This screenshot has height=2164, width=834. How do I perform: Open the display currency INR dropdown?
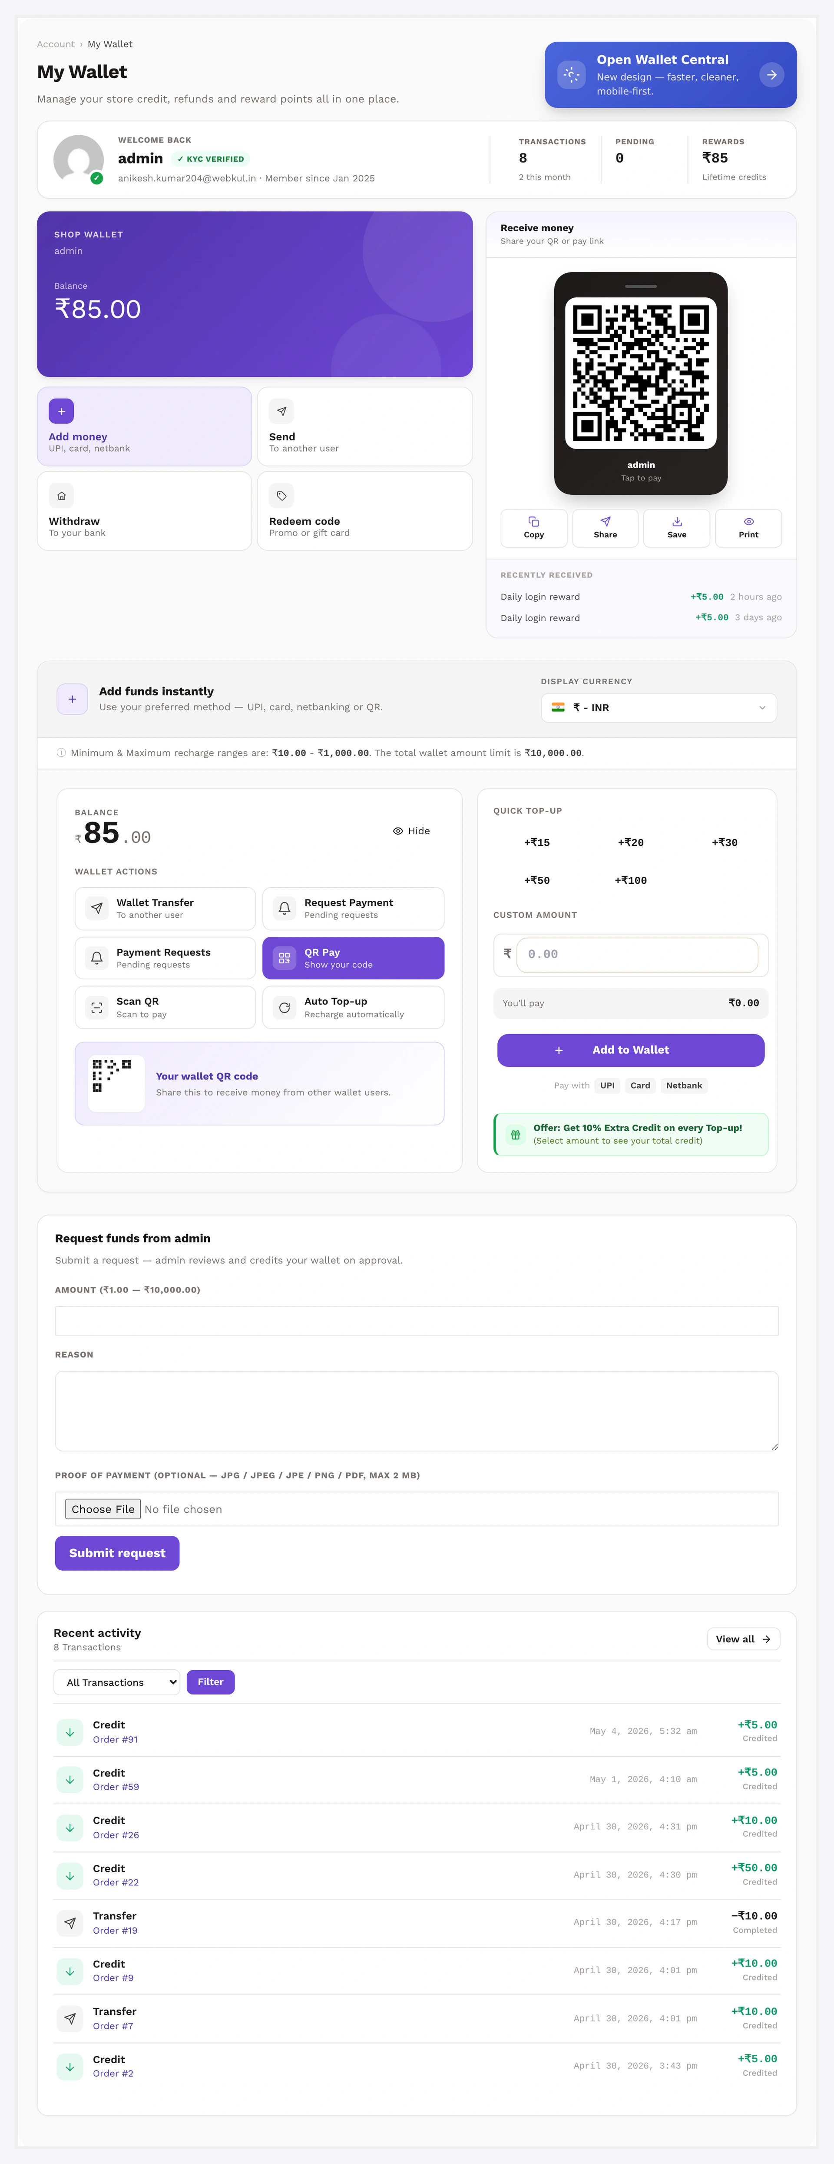659,707
